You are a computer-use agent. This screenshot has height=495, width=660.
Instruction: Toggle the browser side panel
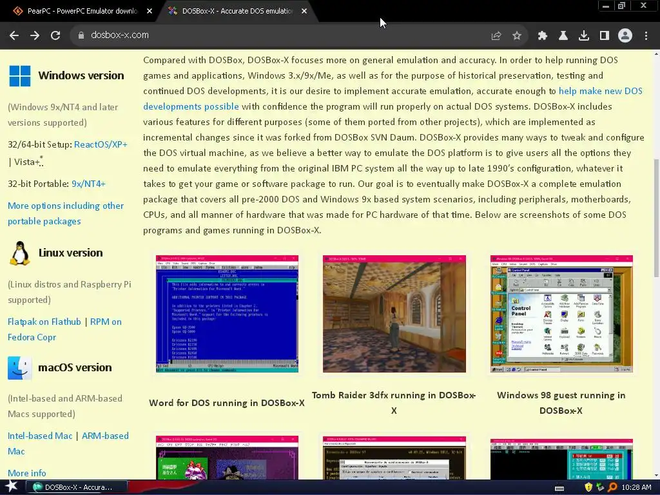tap(605, 36)
